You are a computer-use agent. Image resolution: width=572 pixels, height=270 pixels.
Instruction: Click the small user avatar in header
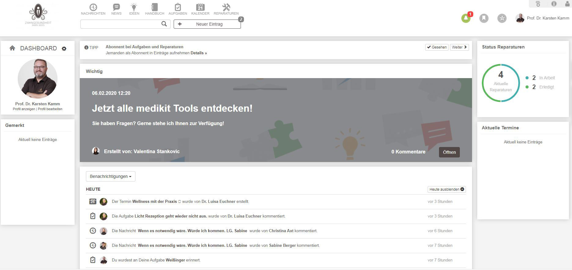(x=520, y=18)
